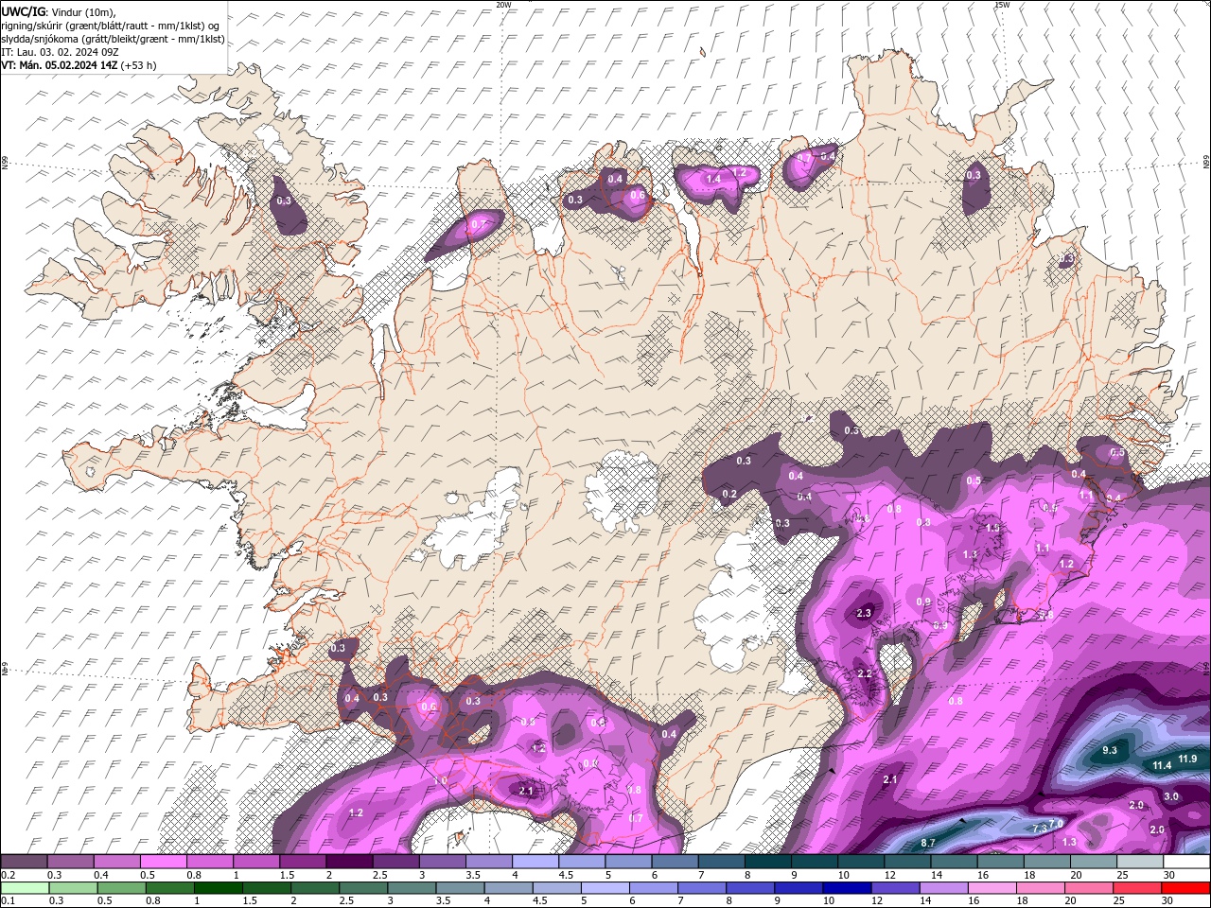The width and height of the screenshot is (1211, 908).
Task: Select the 1.4 value on the north coast
Action: point(713,179)
